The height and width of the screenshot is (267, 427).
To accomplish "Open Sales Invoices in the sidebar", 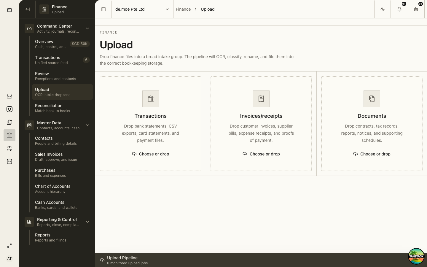I will pos(62,157).
